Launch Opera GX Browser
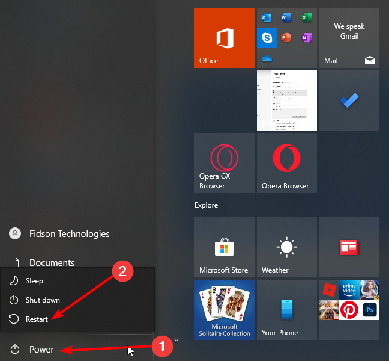The height and width of the screenshot is (361, 389). click(225, 163)
